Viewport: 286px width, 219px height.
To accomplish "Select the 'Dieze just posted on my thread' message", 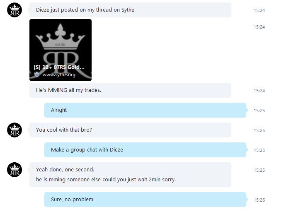I will pyautogui.click(x=130, y=10).
